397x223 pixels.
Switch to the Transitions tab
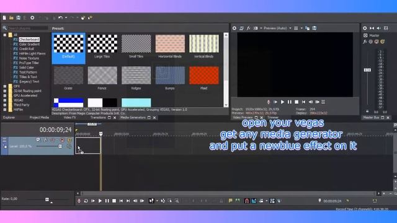click(98, 118)
